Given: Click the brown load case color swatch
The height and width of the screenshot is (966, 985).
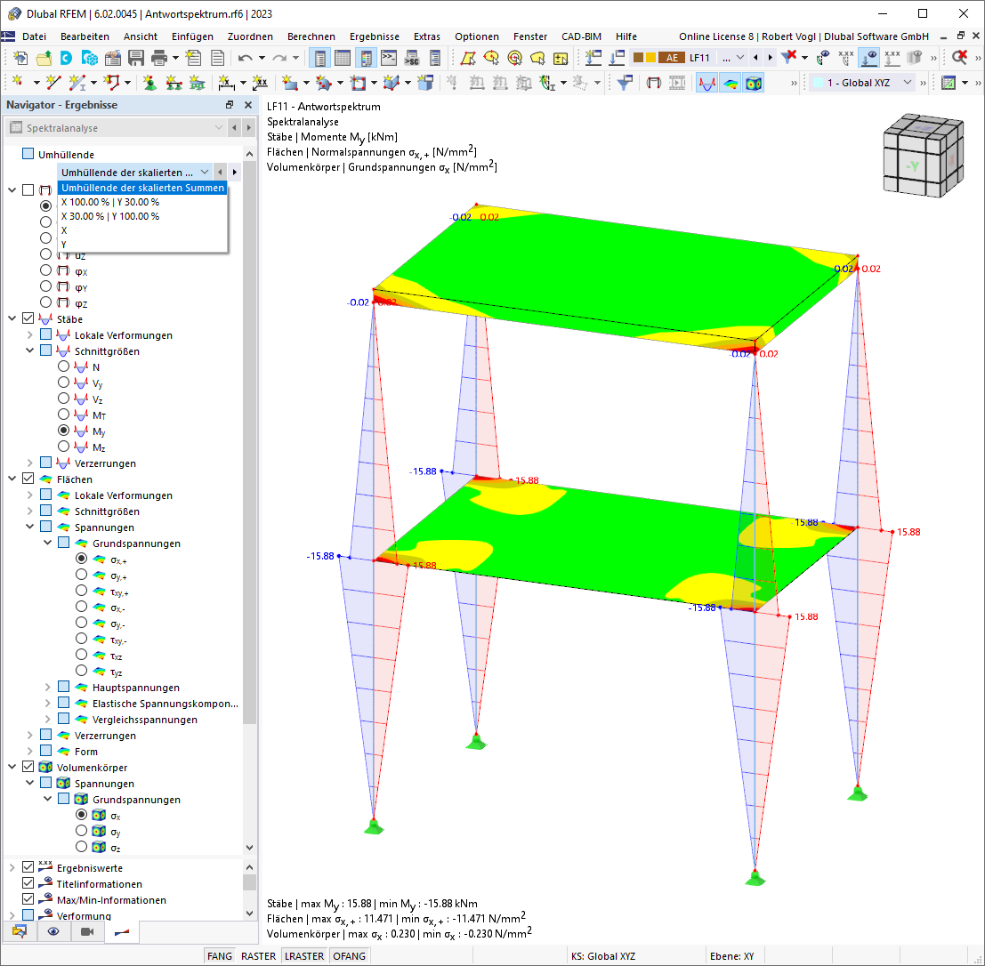Looking at the screenshot, I should point(638,58).
